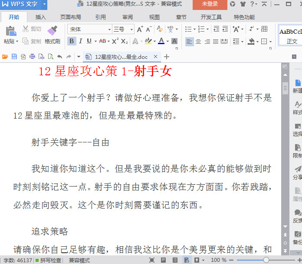Image resolution: width=302 pixels, height=264 pixels.
Task: Increase paragraph indent icon
Action: tap(225, 29)
